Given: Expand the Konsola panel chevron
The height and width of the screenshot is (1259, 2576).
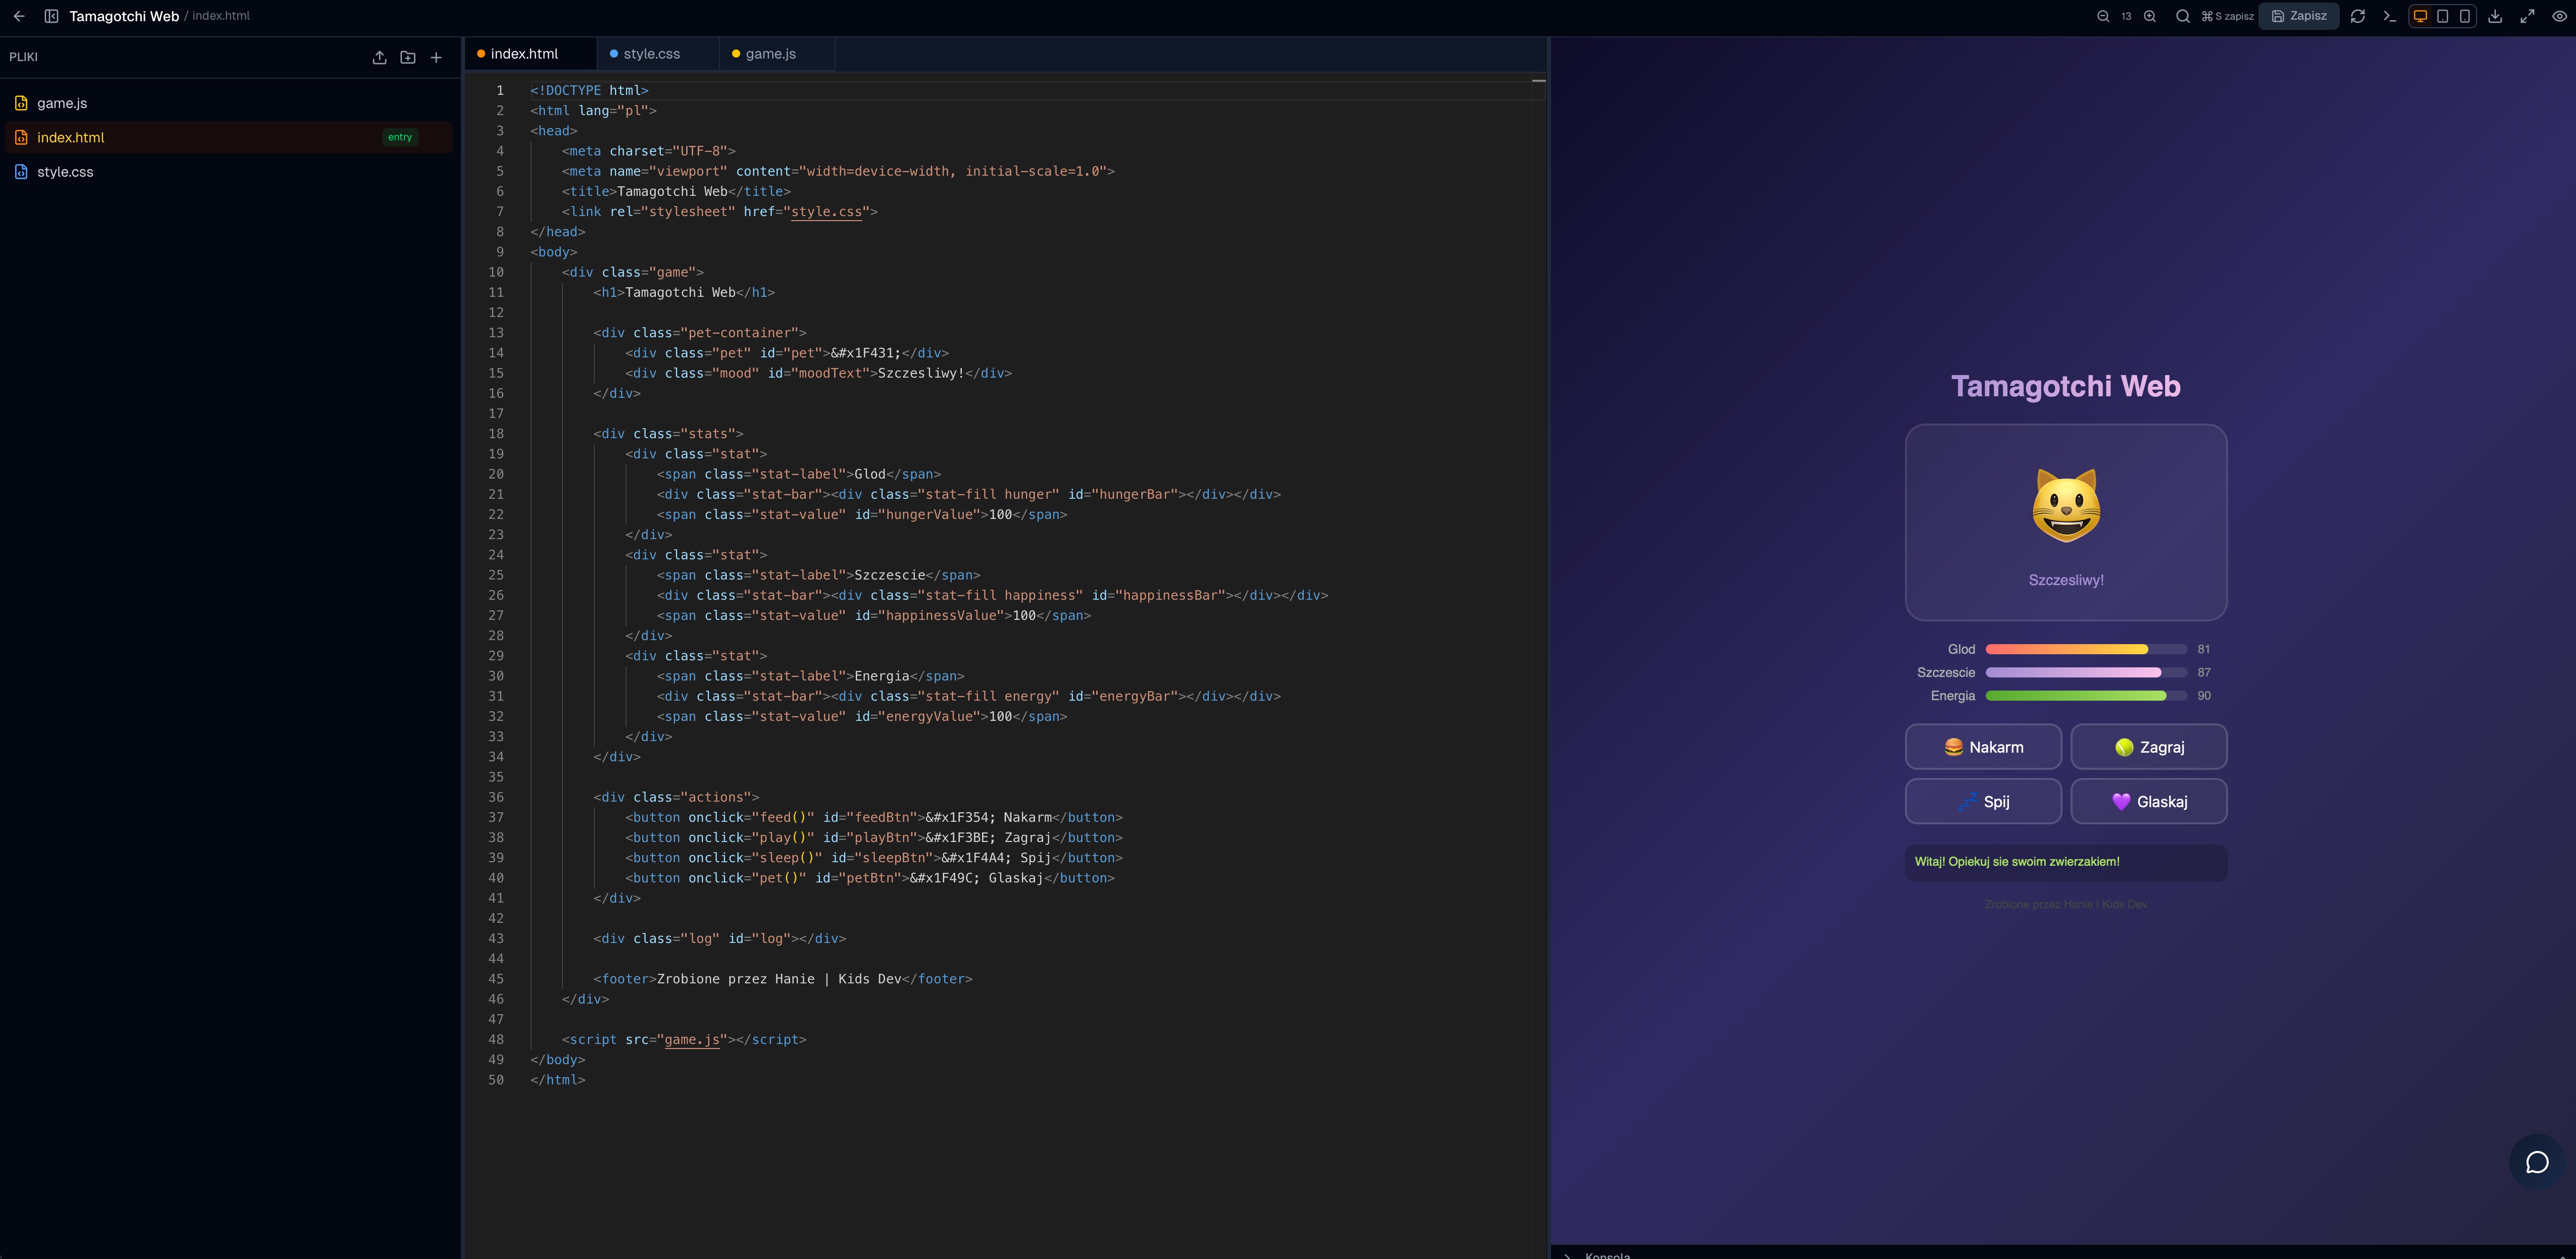Looking at the screenshot, I should [1568, 1254].
